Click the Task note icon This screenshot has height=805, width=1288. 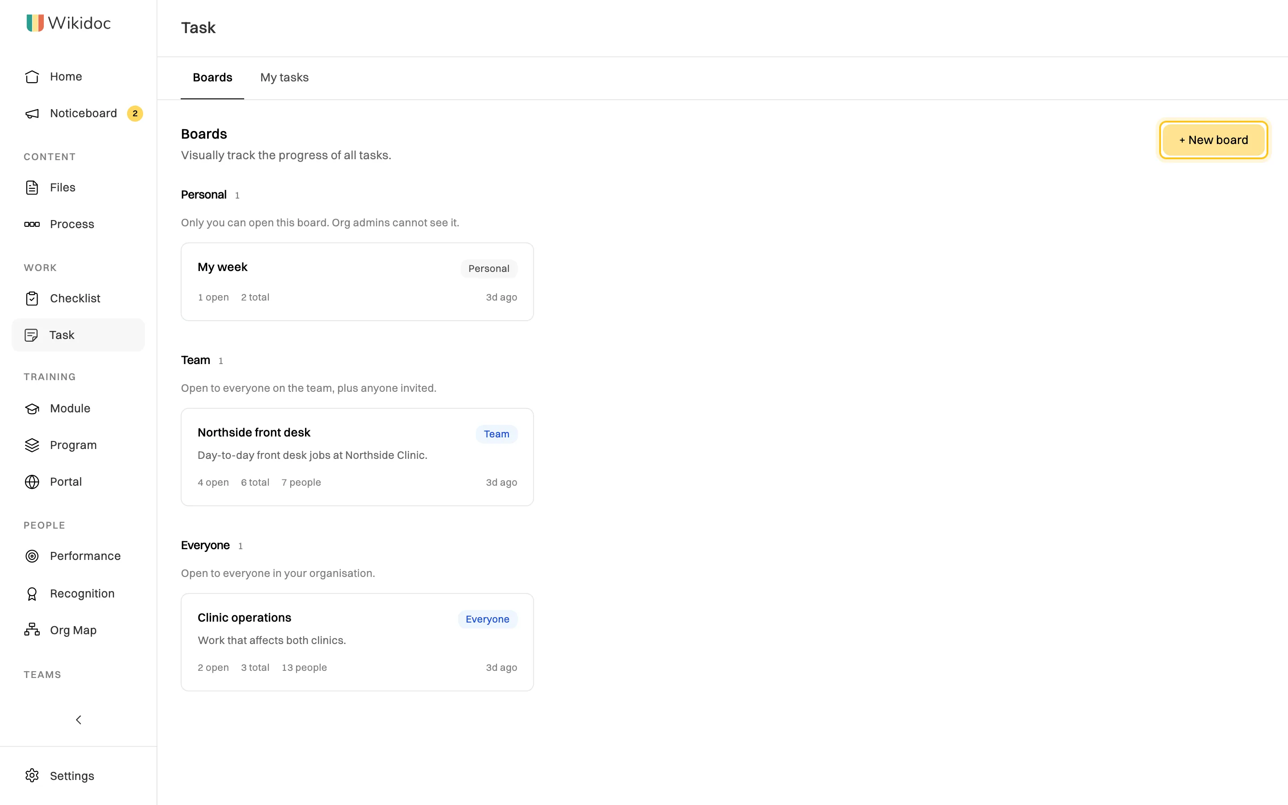31,335
